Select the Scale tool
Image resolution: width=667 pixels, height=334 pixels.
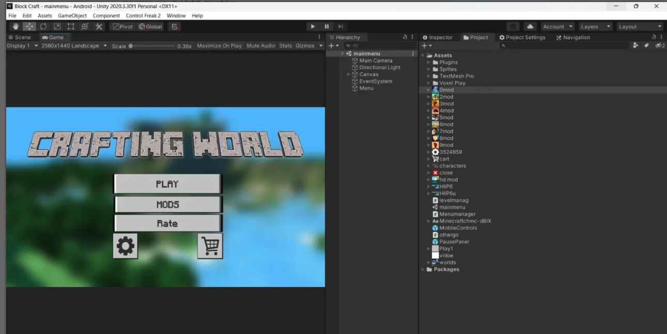(57, 26)
